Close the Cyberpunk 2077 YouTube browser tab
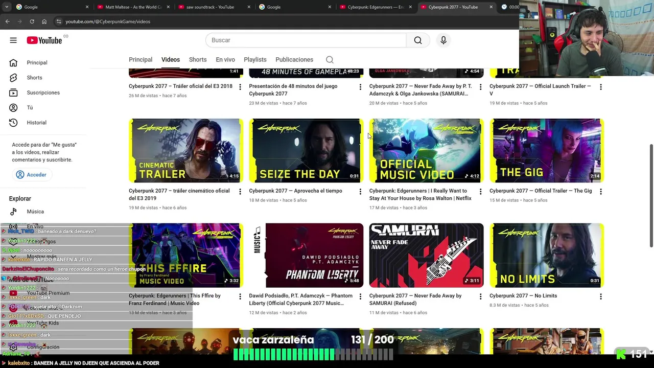The image size is (654, 368). (x=491, y=7)
